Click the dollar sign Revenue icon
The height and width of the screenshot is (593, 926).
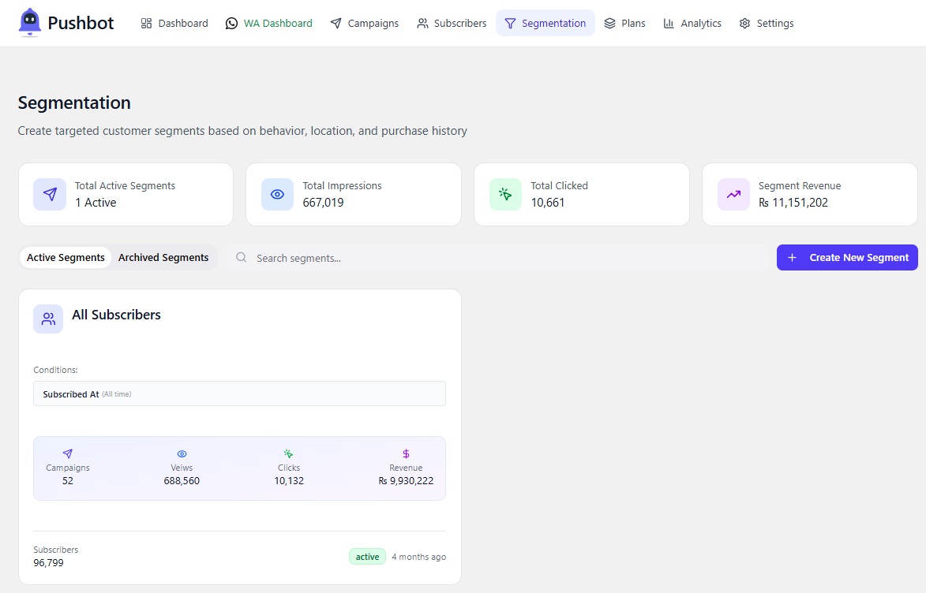(x=406, y=453)
